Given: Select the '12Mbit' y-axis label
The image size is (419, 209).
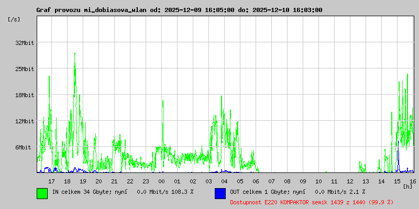Looking at the screenshot, I should pyautogui.click(x=25, y=121).
